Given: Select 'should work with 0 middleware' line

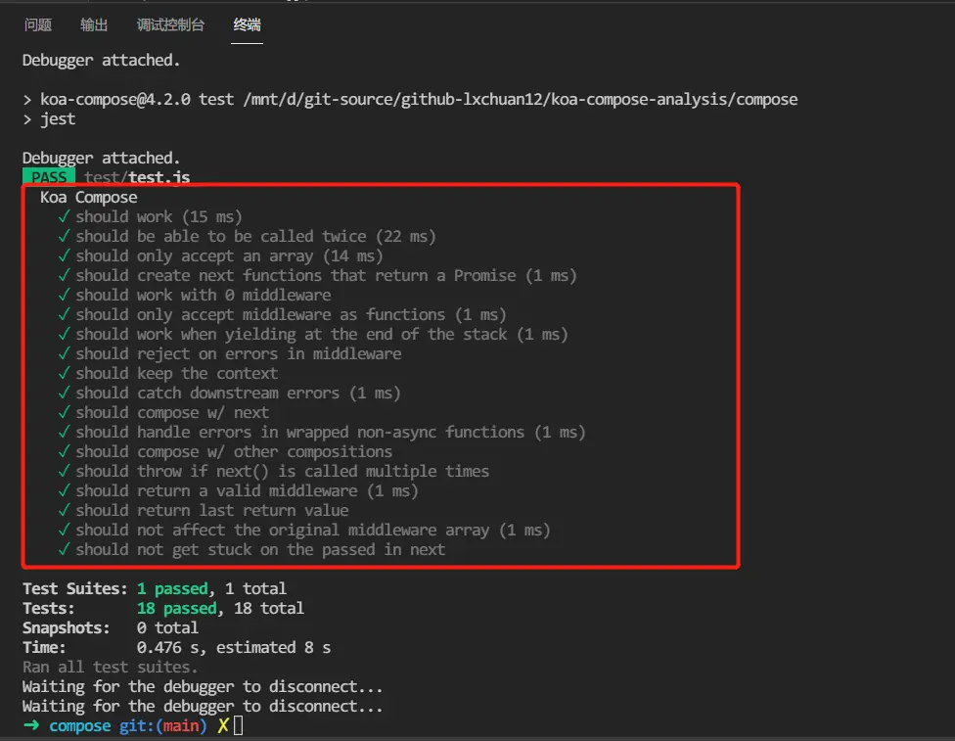Looking at the screenshot, I should pyautogui.click(x=195, y=295).
